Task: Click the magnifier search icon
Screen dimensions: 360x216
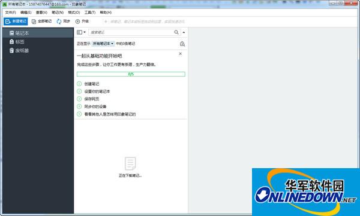Action: click(x=176, y=32)
